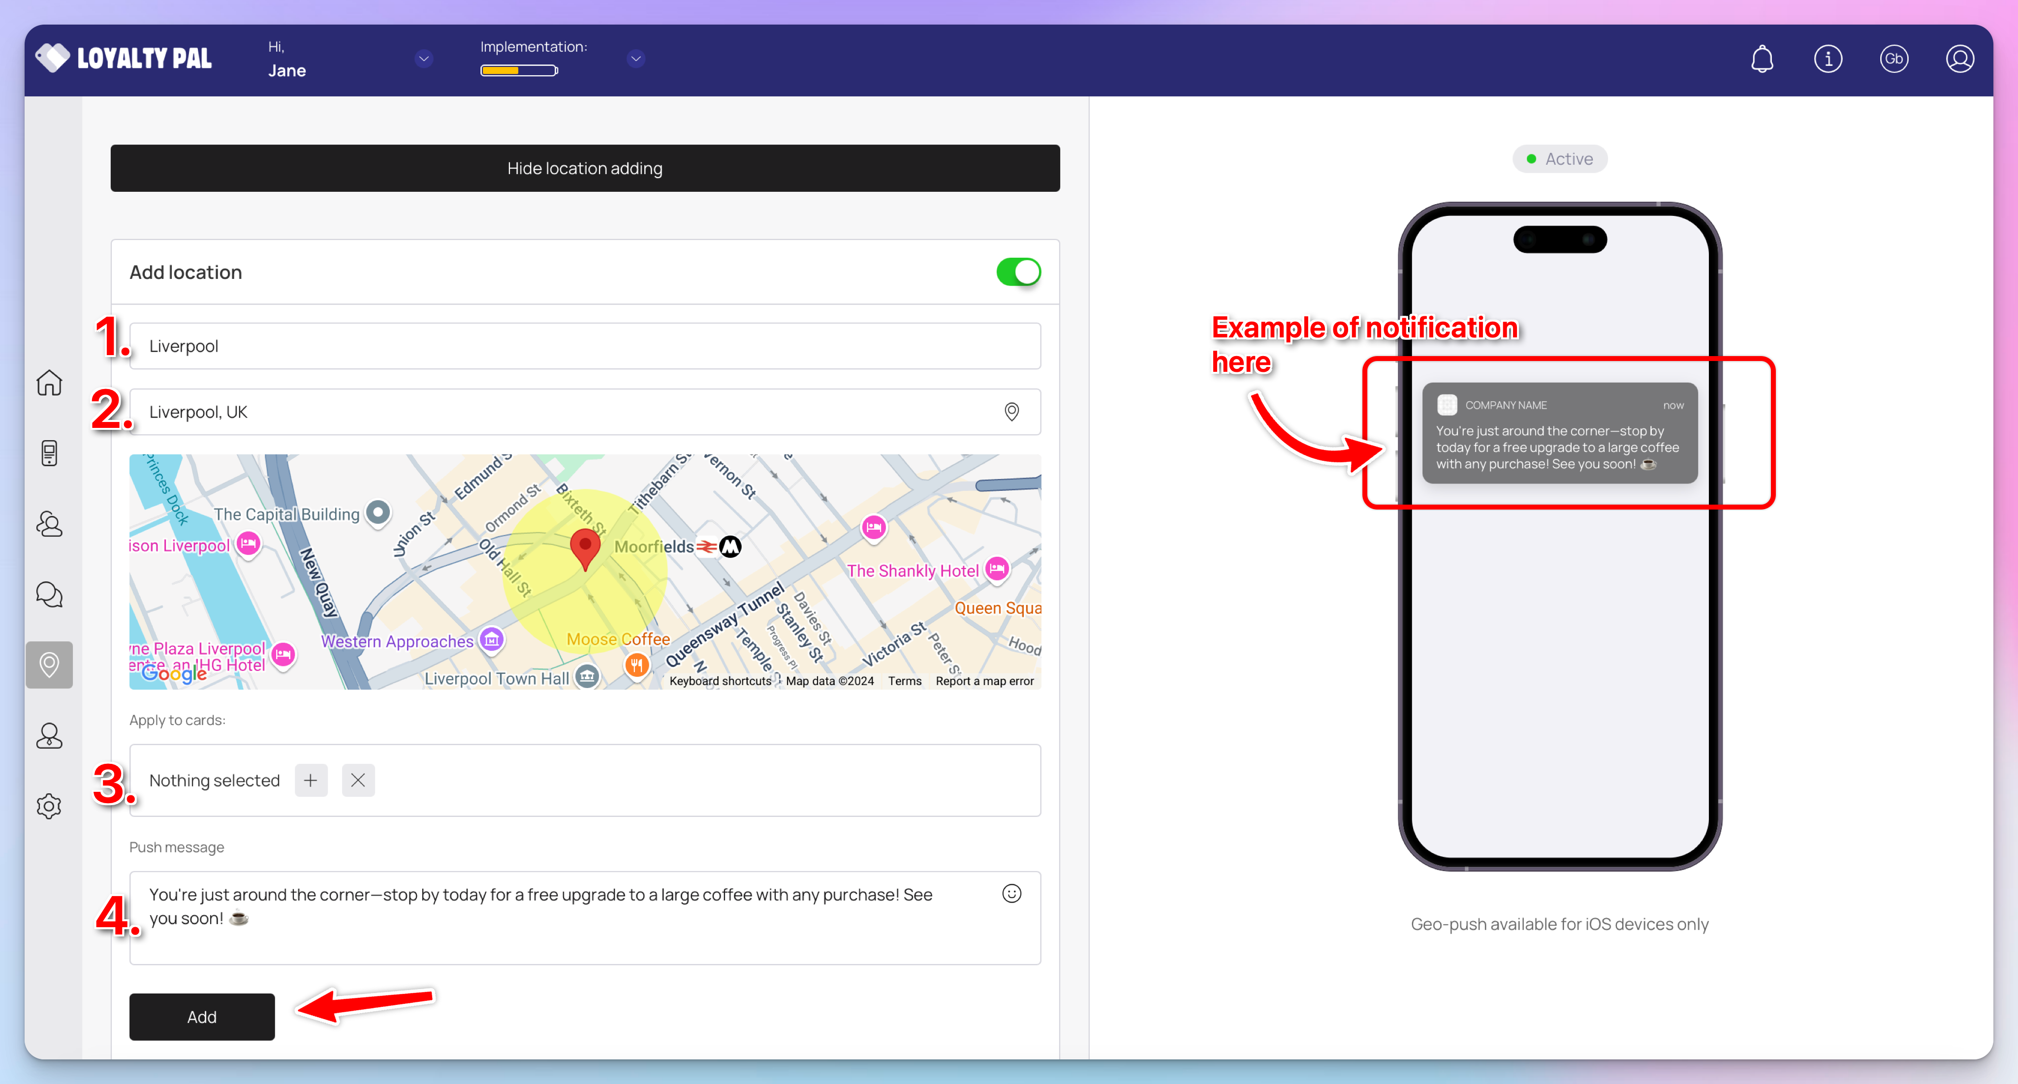2018x1084 pixels.
Task: Open the chat messages sidebar icon
Action: pyautogui.click(x=49, y=595)
